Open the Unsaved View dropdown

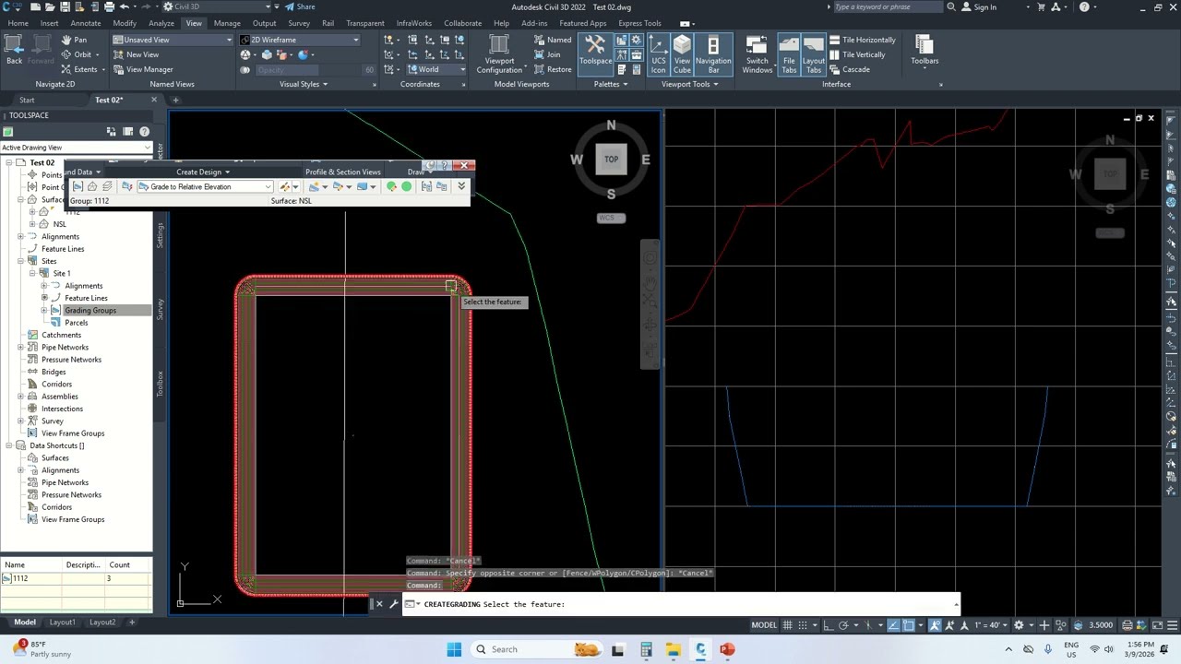point(173,40)
